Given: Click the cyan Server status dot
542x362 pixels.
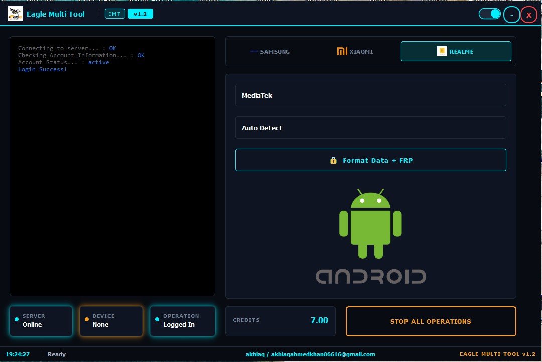Looking at the screenshot, I should pos(17,319).
